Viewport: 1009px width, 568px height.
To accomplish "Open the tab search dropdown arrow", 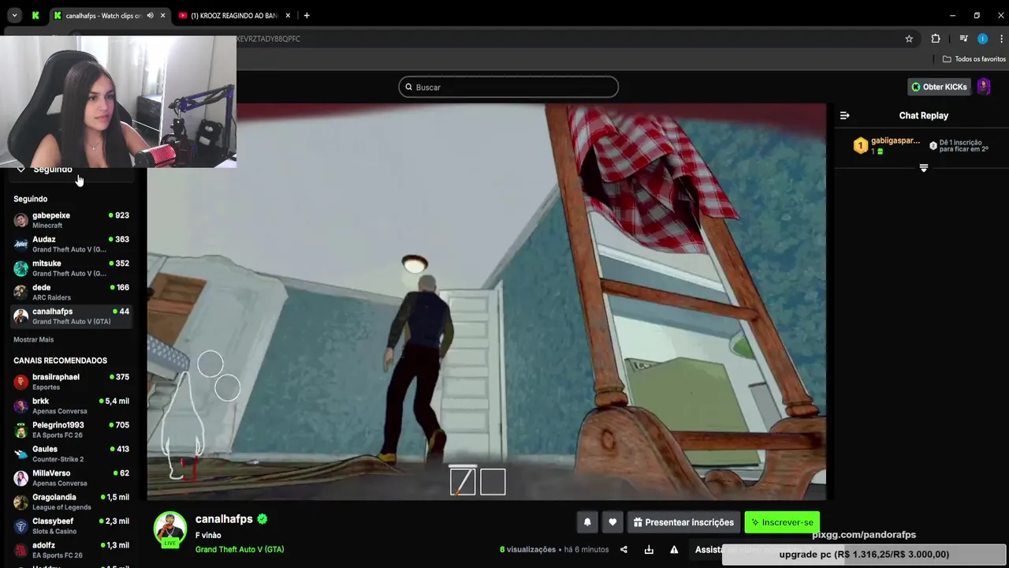I will click(14, 15).
